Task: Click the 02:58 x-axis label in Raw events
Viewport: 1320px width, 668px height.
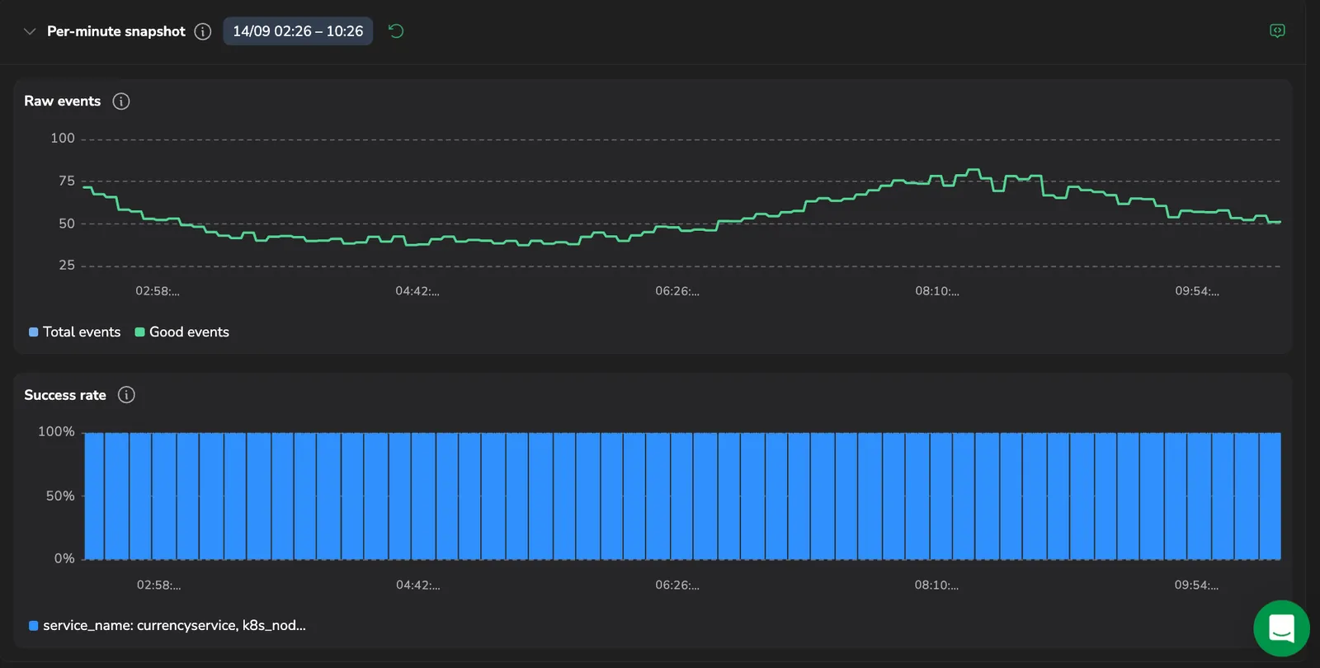Action: point(158,291)
